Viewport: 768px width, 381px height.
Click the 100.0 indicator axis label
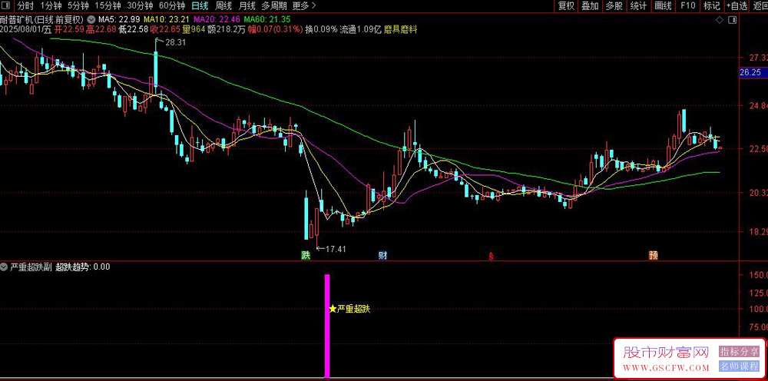pyautogui.click(x=758, y=309)
